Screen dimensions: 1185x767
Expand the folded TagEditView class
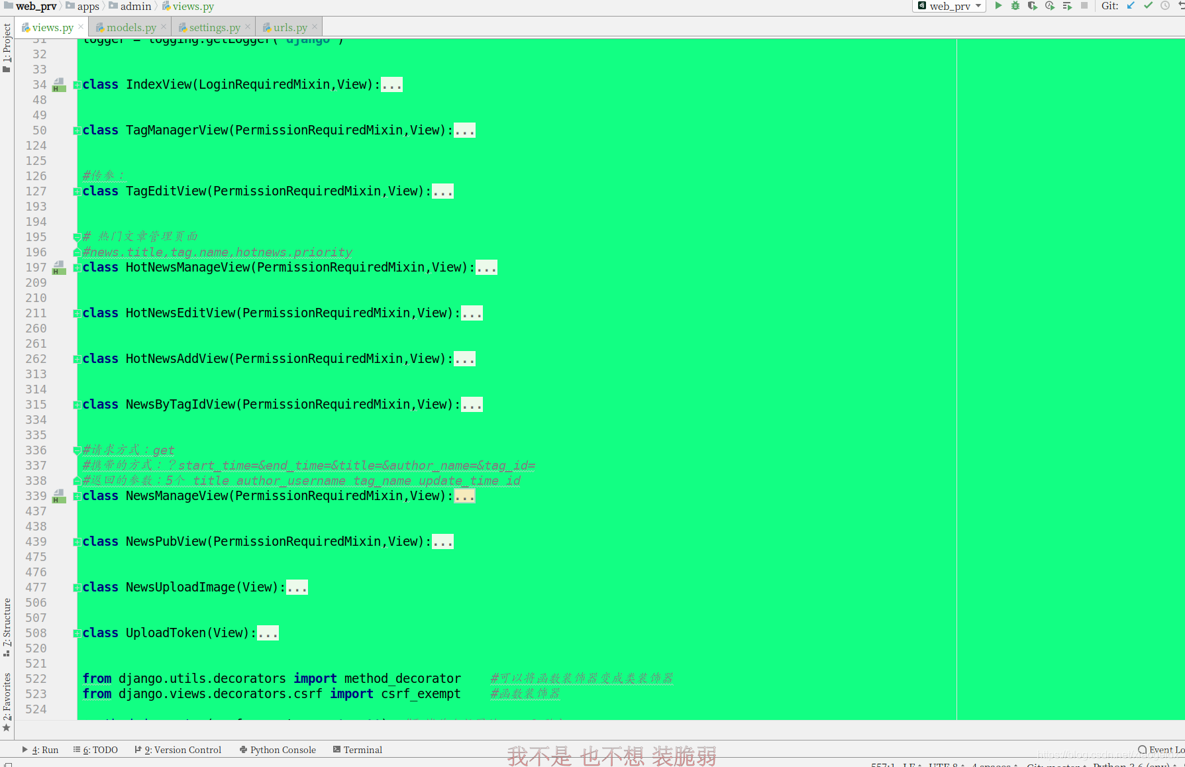click(x=77, y=191)
